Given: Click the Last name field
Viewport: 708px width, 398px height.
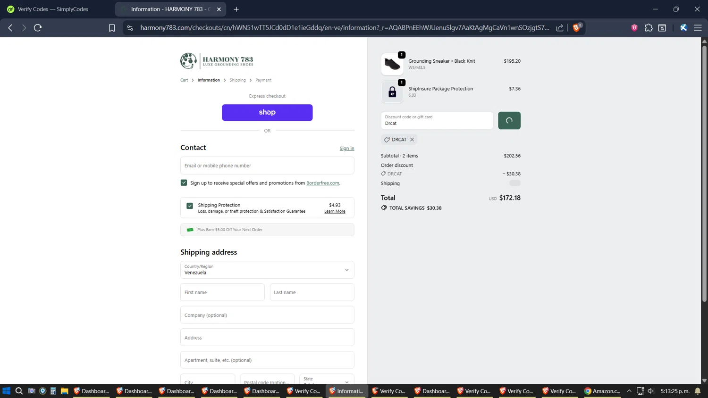Looking at the screenshot, I should 312,292.
